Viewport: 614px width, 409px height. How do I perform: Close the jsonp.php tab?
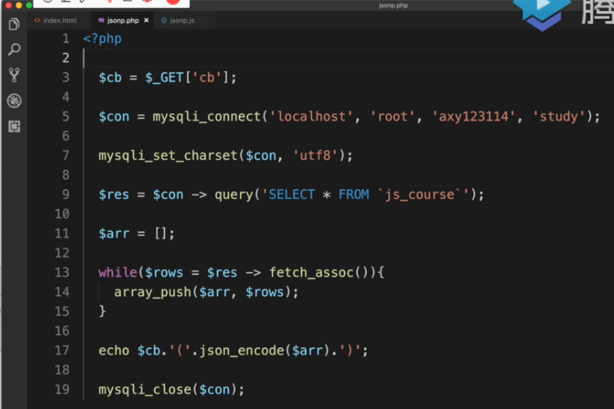(x=147, y=20)
